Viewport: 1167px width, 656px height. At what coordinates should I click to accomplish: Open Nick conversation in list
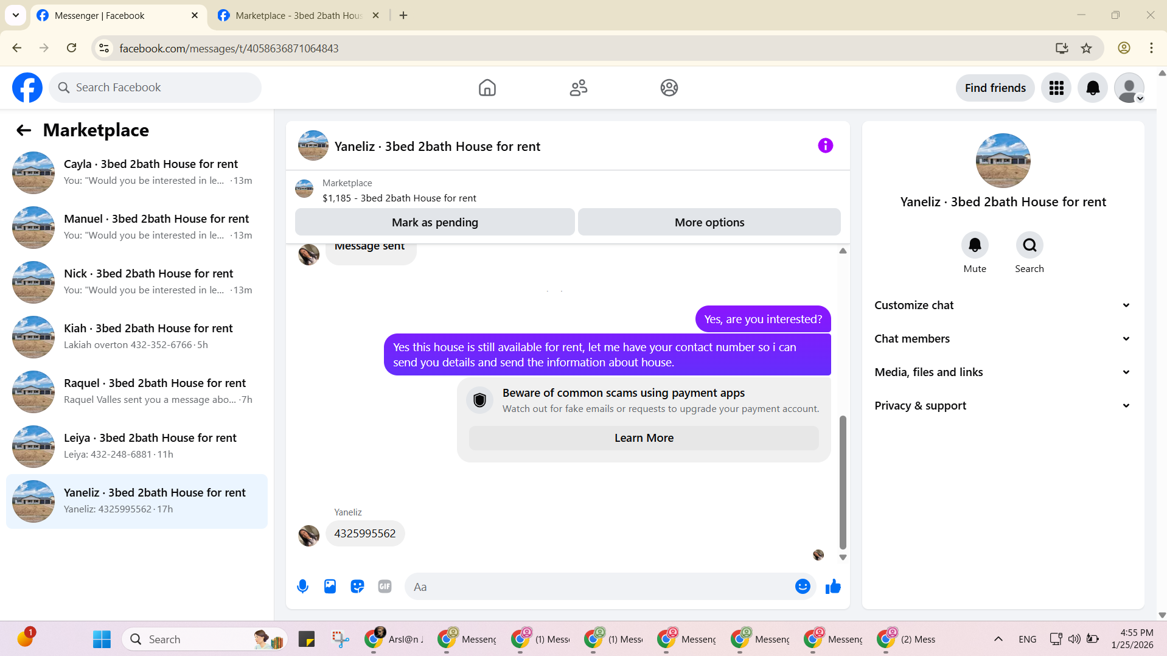click(x=137, y=282)
